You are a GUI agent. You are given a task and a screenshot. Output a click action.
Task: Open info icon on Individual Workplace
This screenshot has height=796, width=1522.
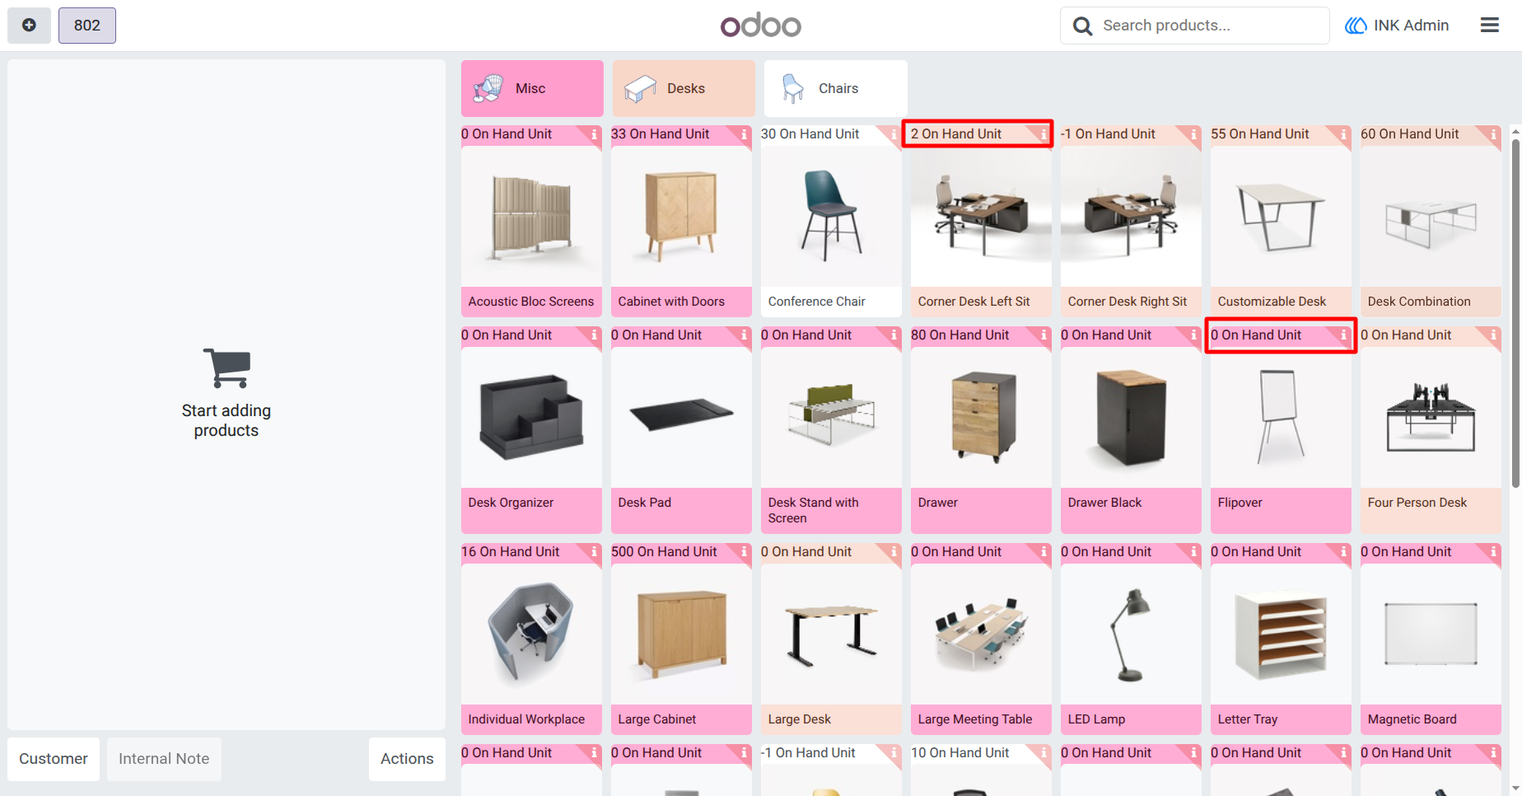[x=594, y=551]
